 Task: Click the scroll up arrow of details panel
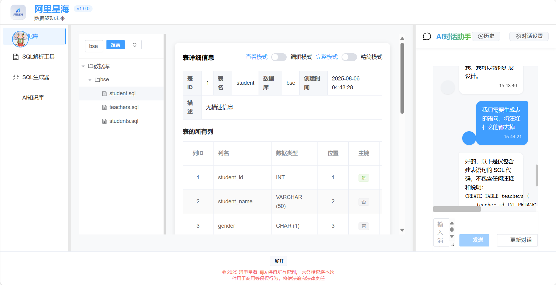[x=402, y=39]
